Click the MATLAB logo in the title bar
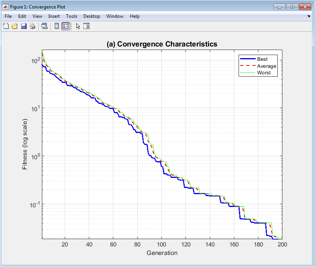The width and height of the screenshot is (315, 267). click(5, 7)
